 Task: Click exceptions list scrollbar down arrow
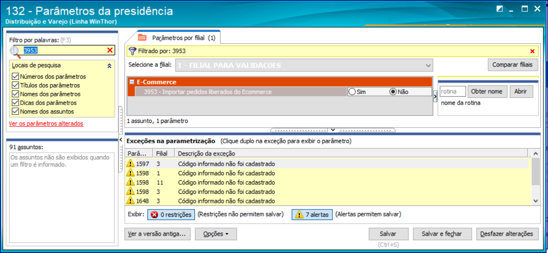coord(535,201)
